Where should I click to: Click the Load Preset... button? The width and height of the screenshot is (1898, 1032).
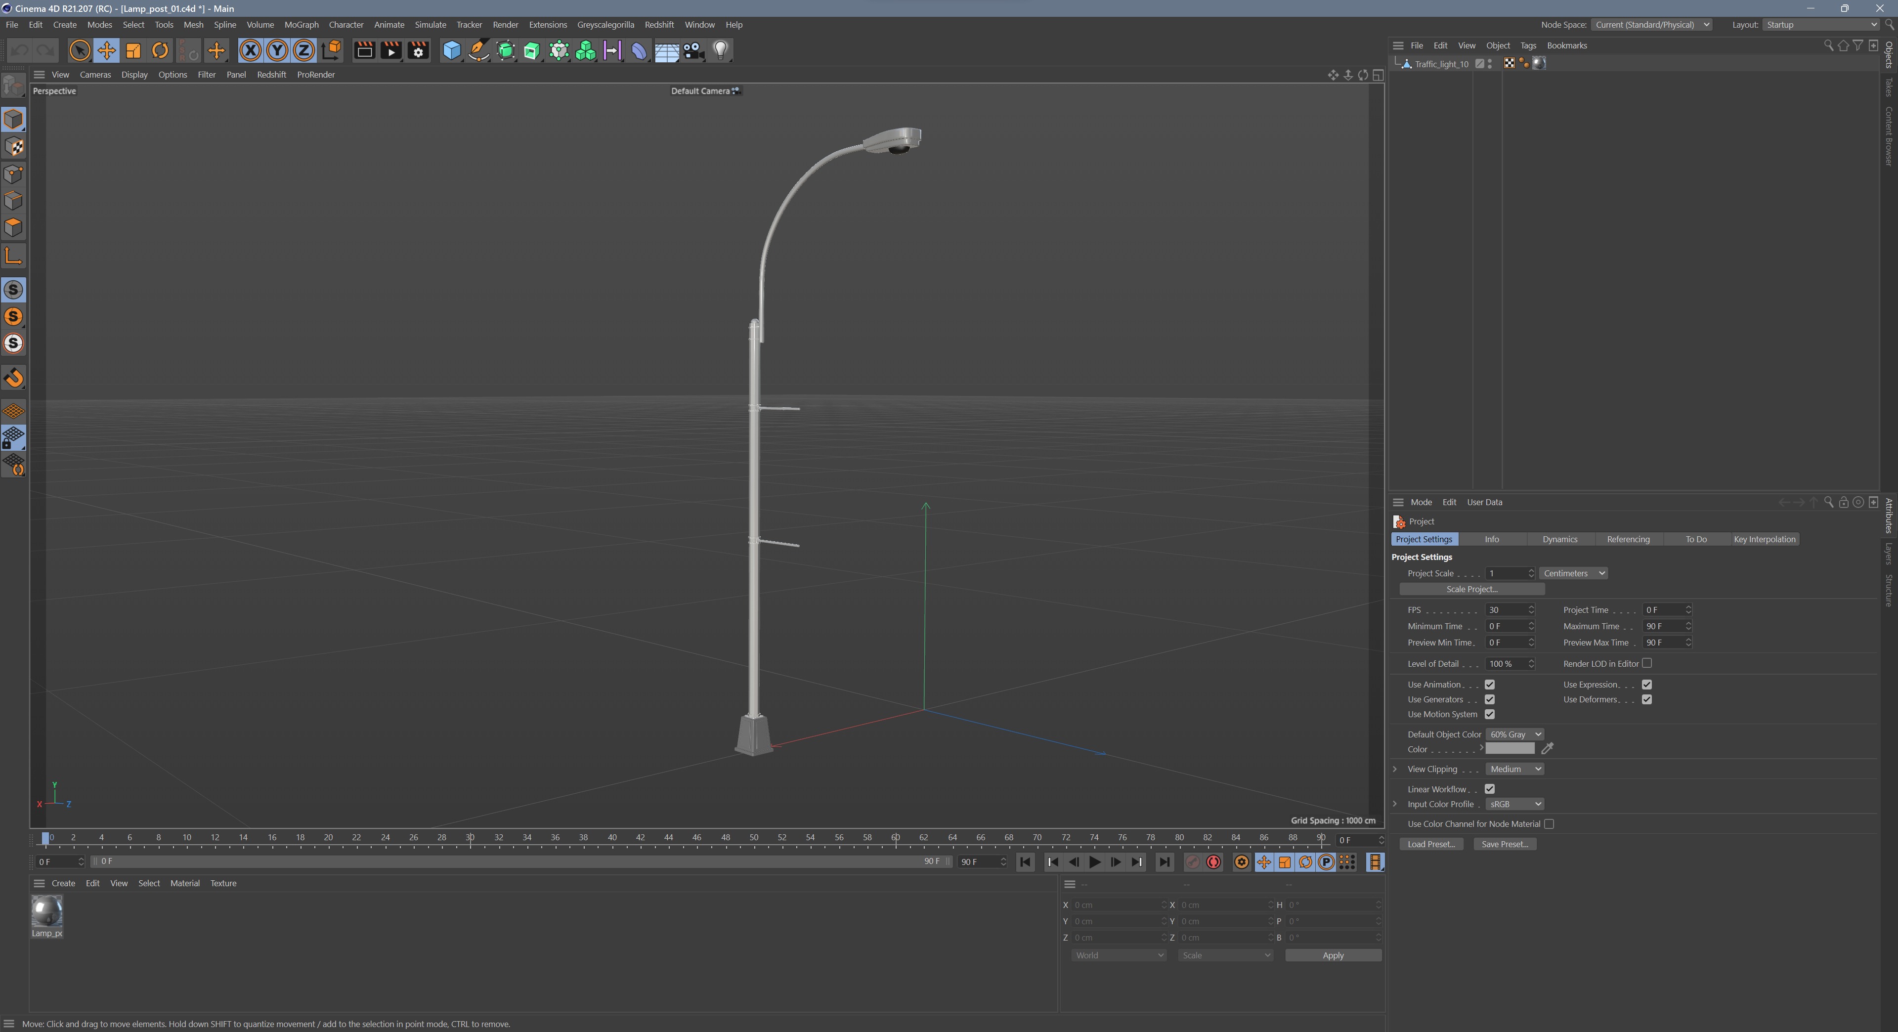click(1431, 844)
